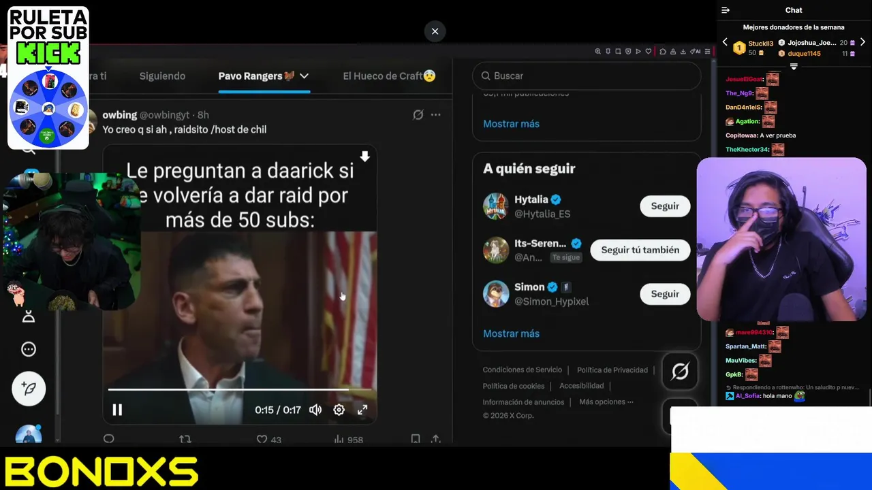Open the Hytalia profile avatar
The width and height of the screenshot is (872, 490).
(496, 206)
